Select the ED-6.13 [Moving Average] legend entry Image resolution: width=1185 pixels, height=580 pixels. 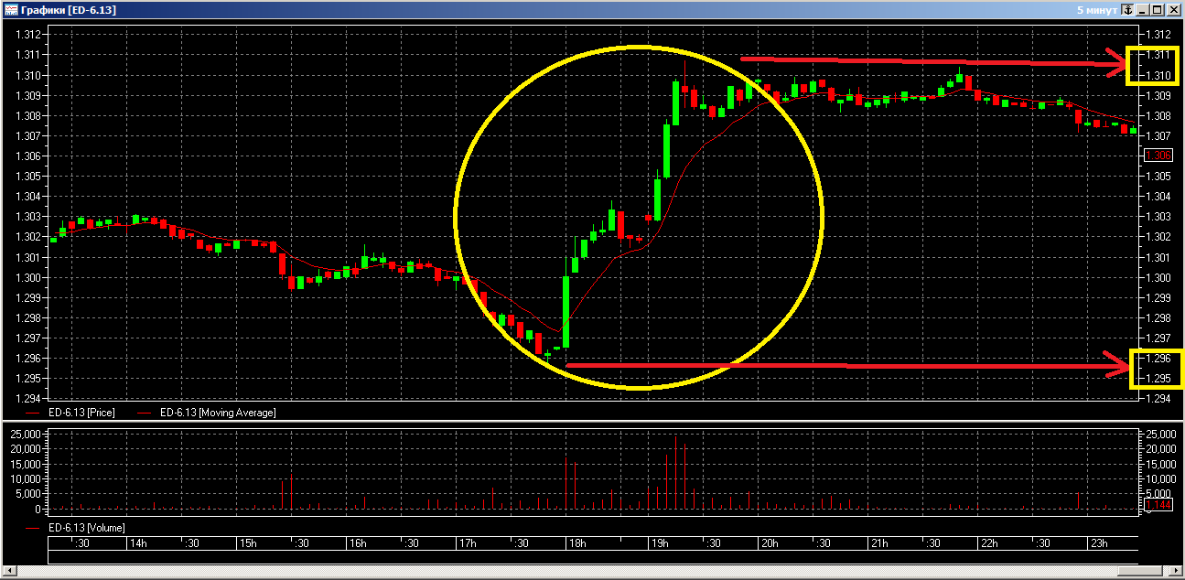[x=217, y=413]
